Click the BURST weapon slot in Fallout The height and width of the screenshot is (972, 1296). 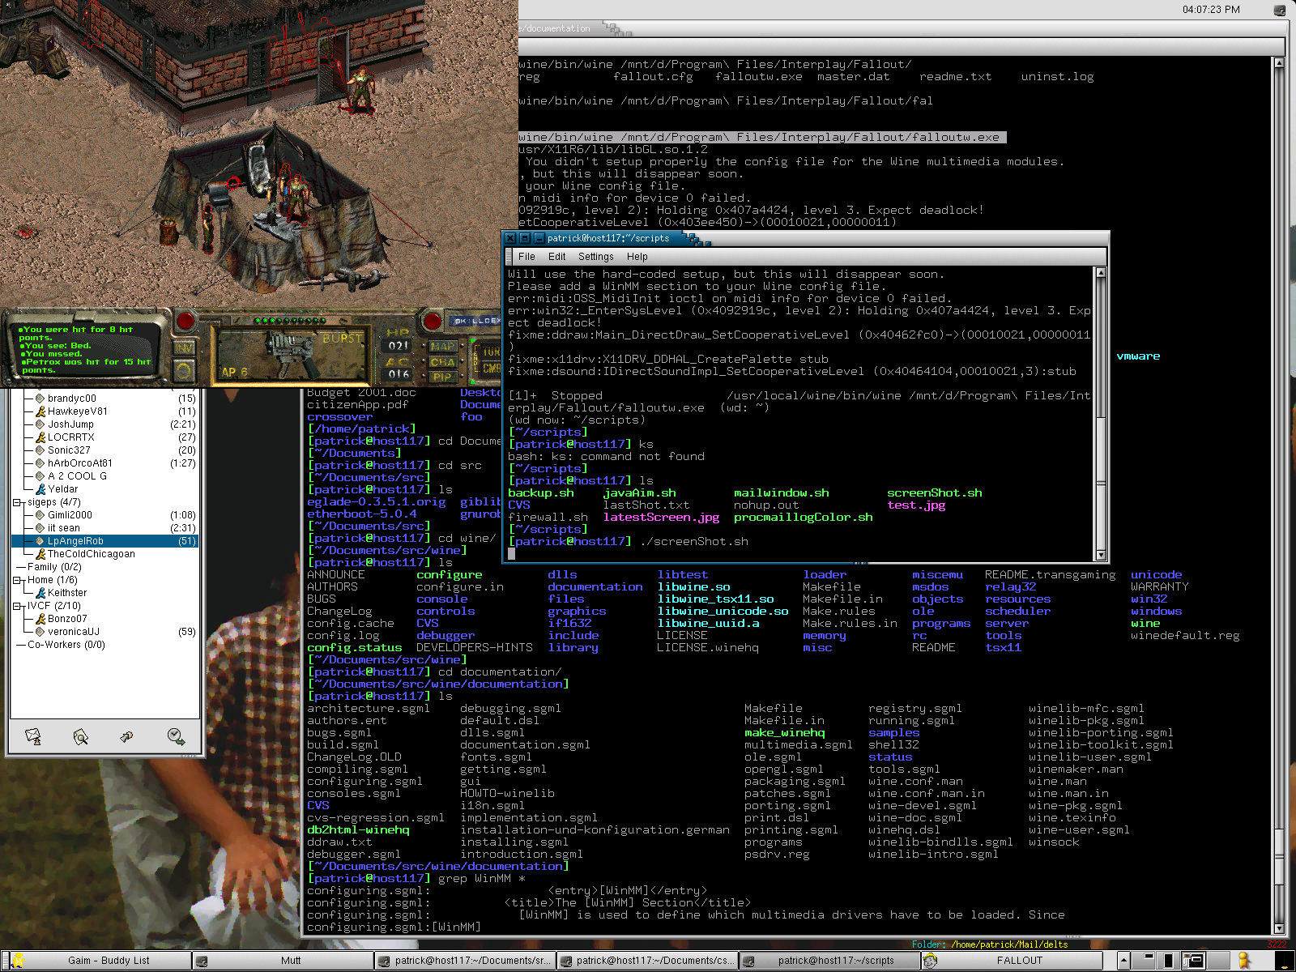(291, 354)
